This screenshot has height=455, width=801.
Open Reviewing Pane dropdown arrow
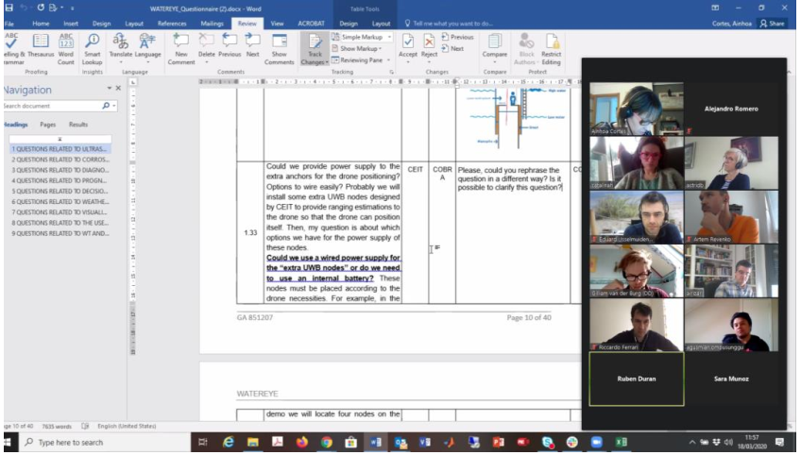pyautogui.click(x=387, y=60)
